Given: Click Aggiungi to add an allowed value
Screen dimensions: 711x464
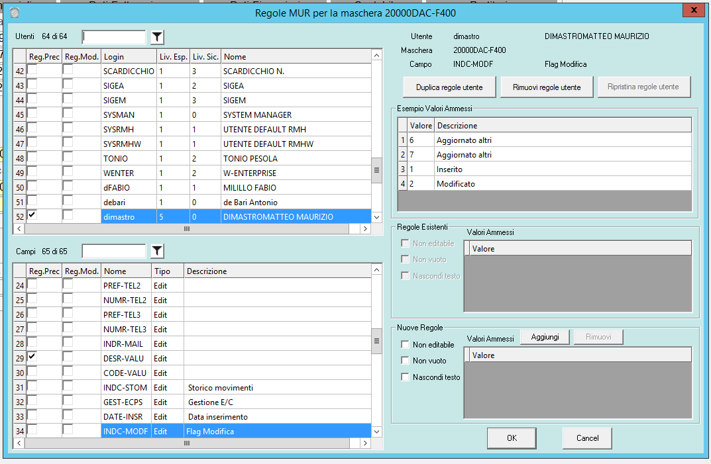Looking at the screenshot, I should [544, 338].
